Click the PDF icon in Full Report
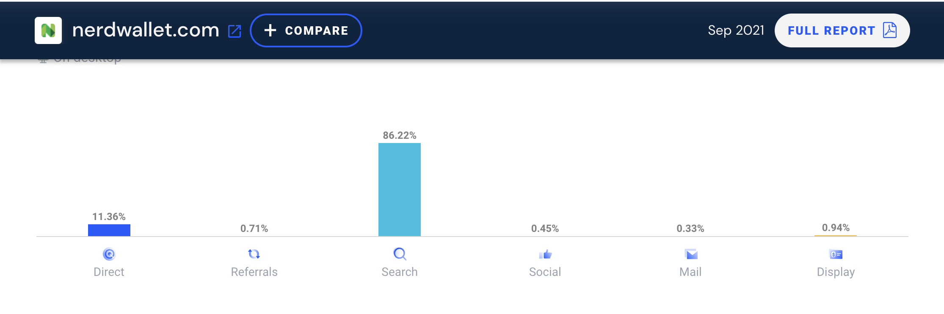 [x=889, y=30]
